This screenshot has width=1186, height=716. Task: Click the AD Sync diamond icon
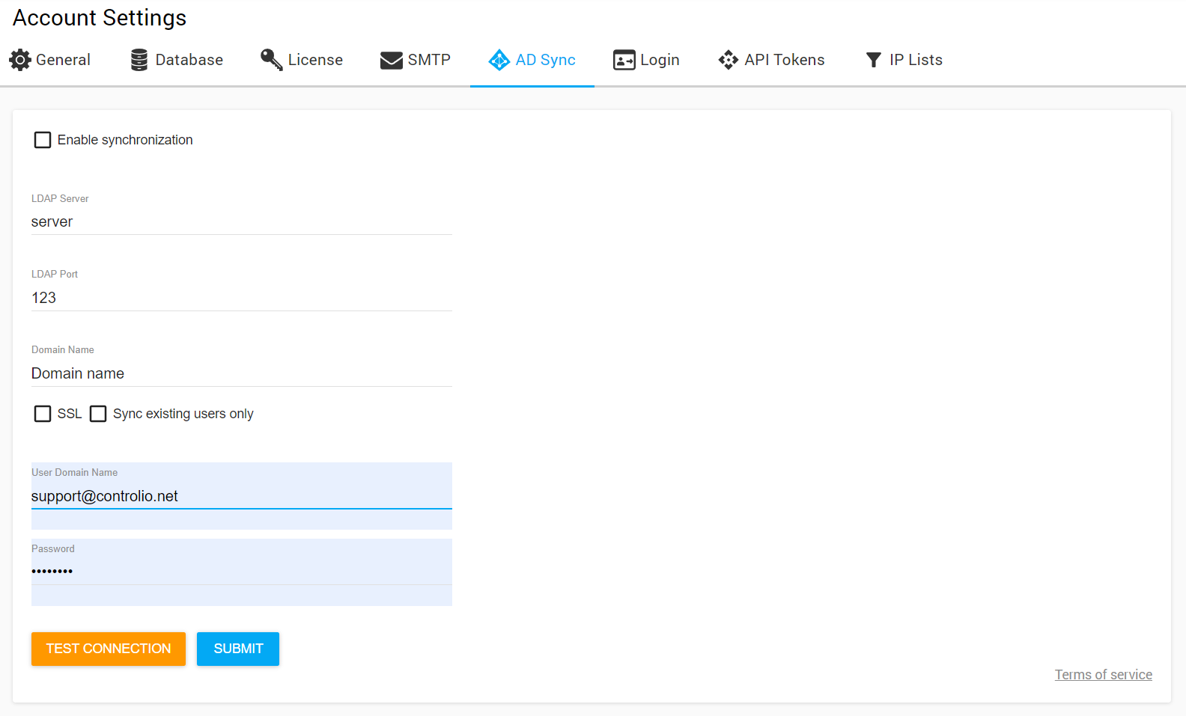point(499,60)
